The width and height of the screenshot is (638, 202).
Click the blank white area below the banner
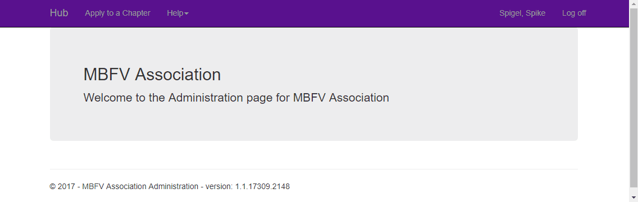[314, 154]
